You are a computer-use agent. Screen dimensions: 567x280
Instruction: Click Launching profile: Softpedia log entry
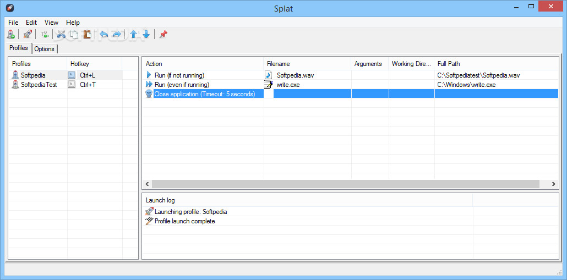pos(191,212)
